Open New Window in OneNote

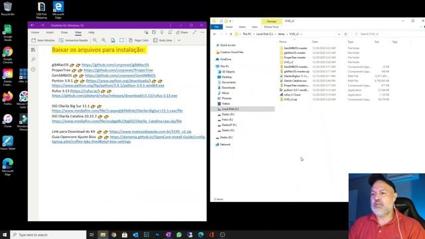pos(43,40)
